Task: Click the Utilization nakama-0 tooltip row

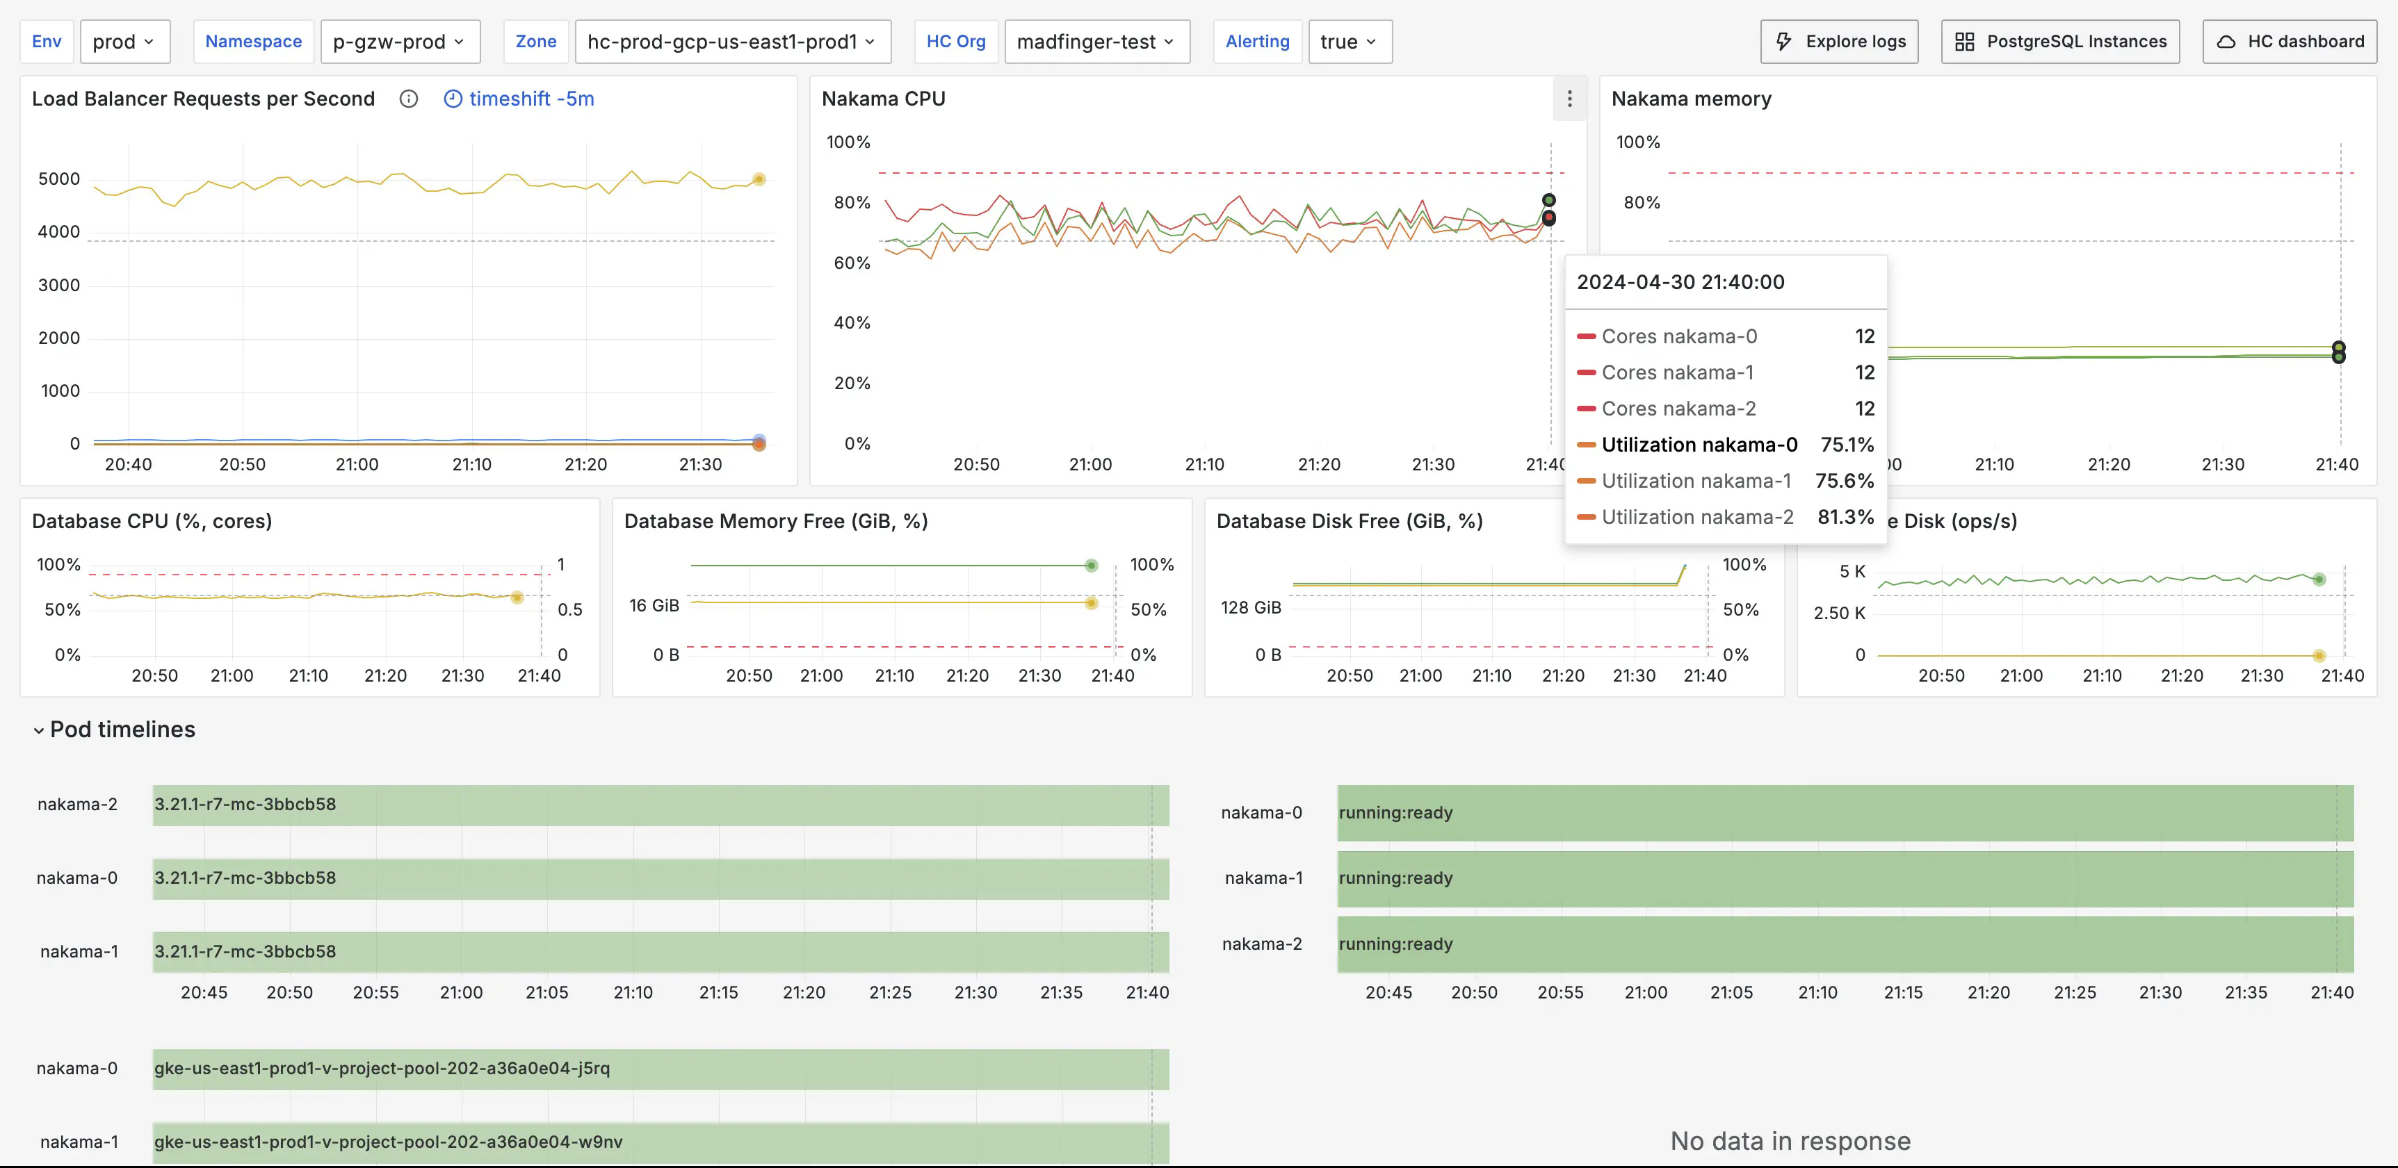Action: [1726, 445]
